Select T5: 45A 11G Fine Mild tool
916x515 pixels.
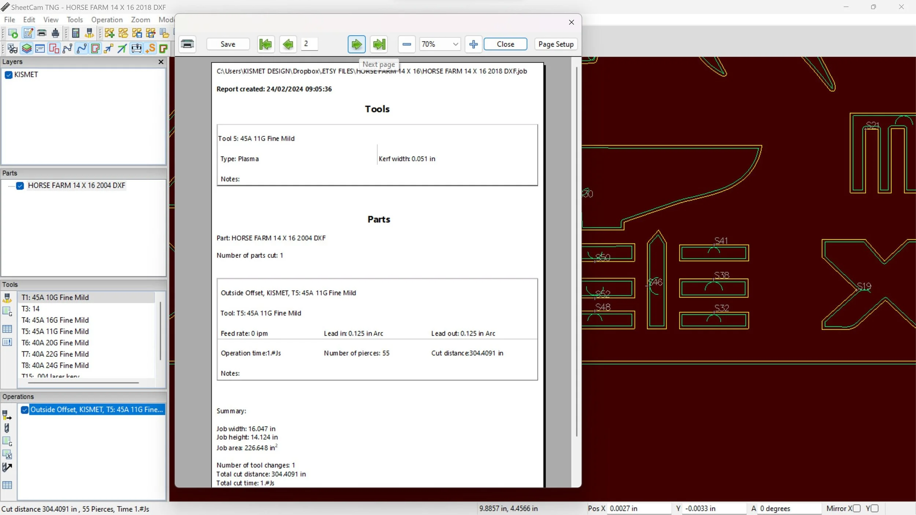55,331
